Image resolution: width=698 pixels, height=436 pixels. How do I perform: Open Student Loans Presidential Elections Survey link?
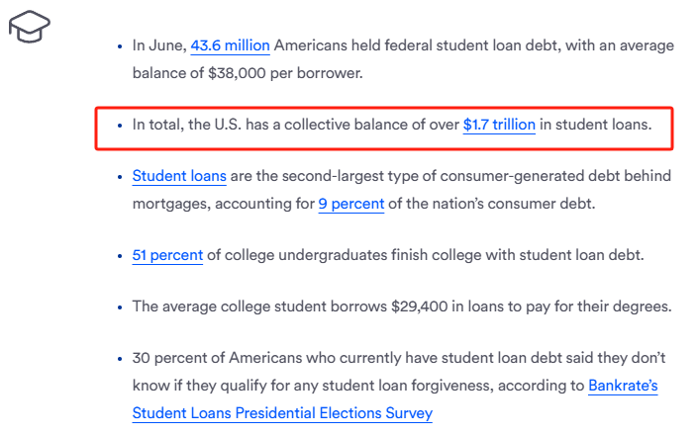pyautogui.click(x=282, y=413)
